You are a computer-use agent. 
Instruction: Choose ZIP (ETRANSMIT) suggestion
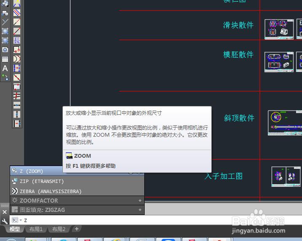[x=77, y=181]
